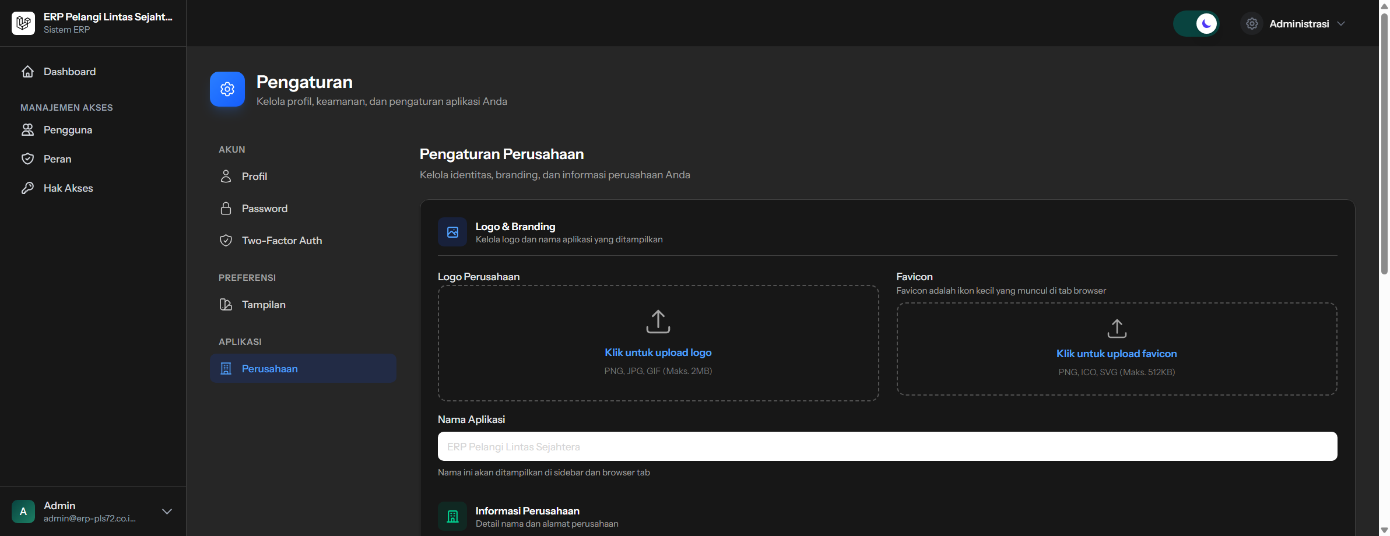The image size is (1390, 536).
Task: Click the Hak Akses key icon
Action: [x=27, y=188]
